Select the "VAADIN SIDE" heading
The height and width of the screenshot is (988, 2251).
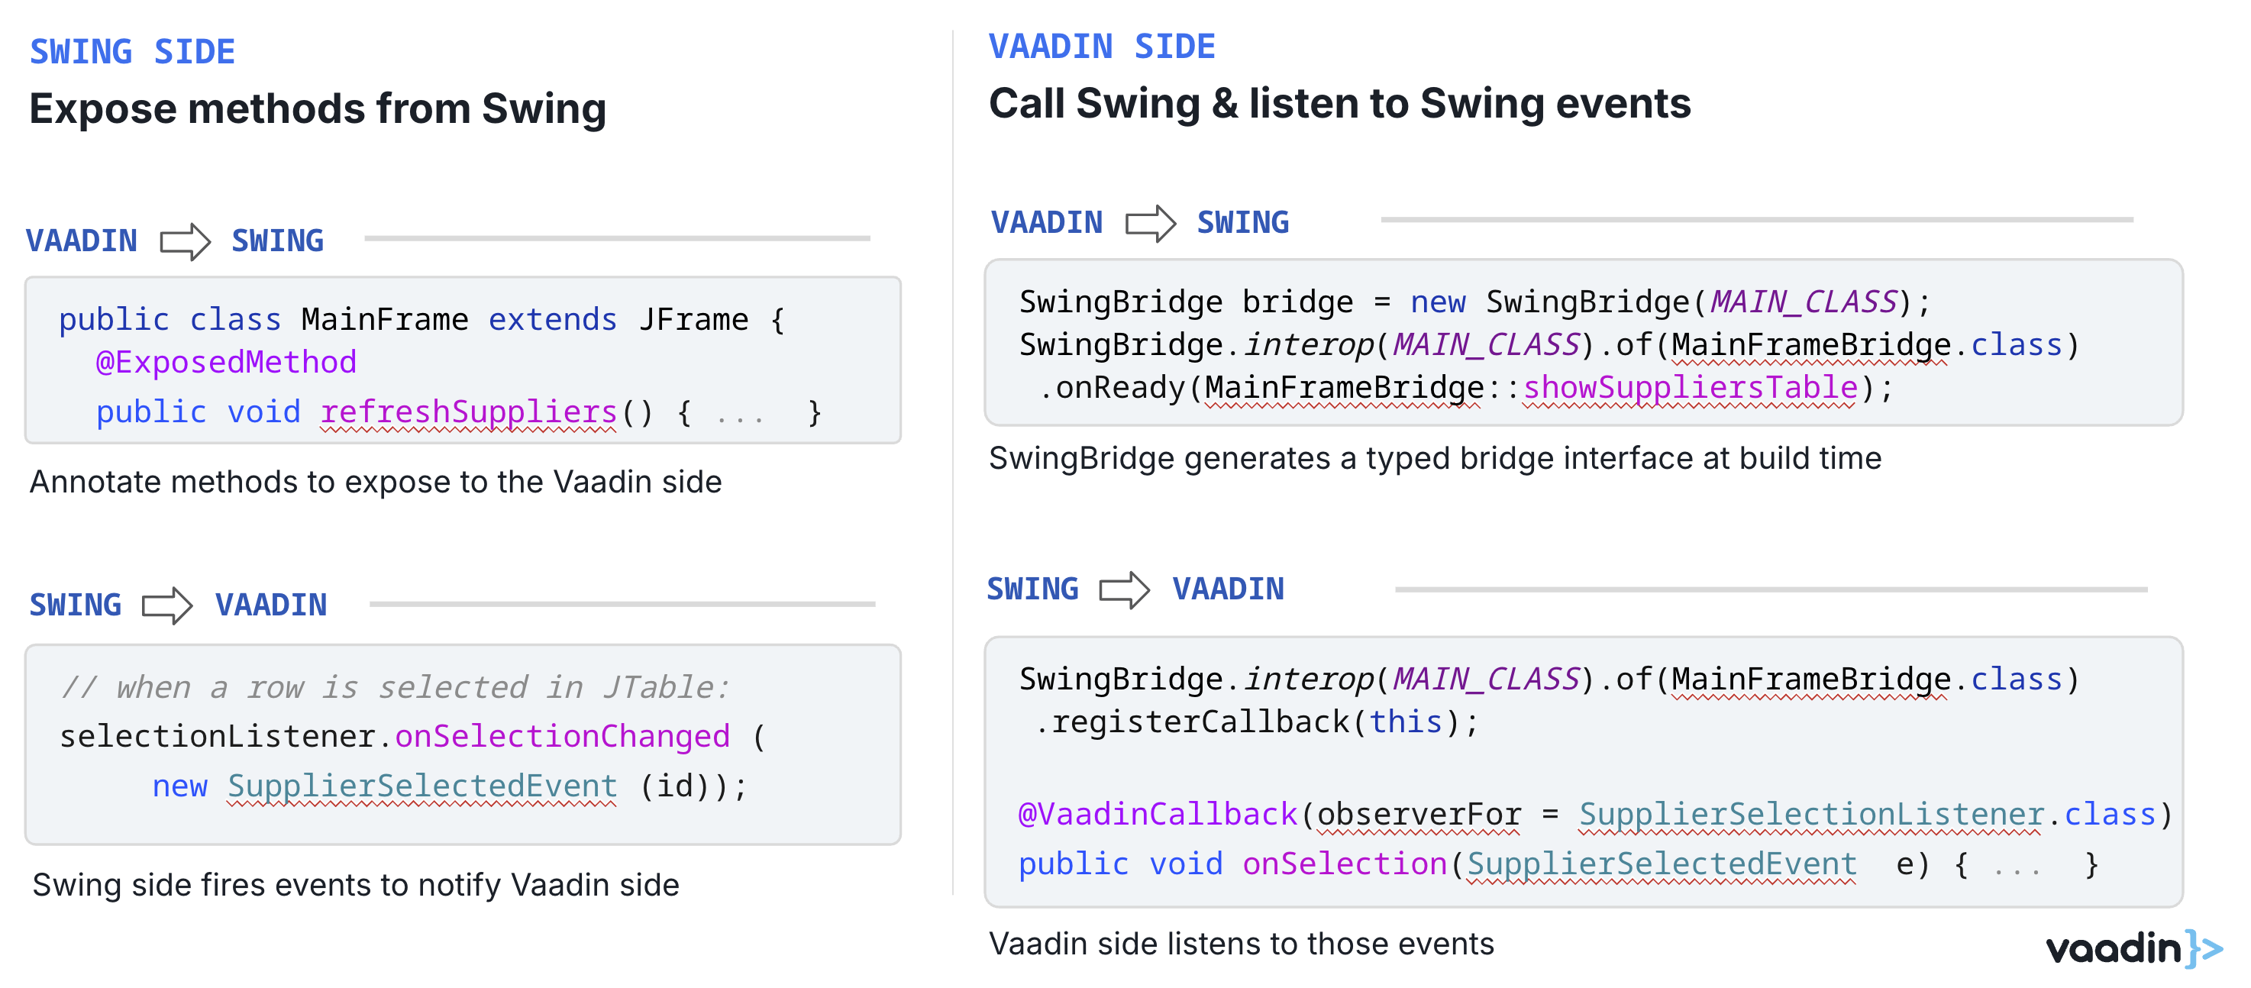click(x=1102, y=47)
